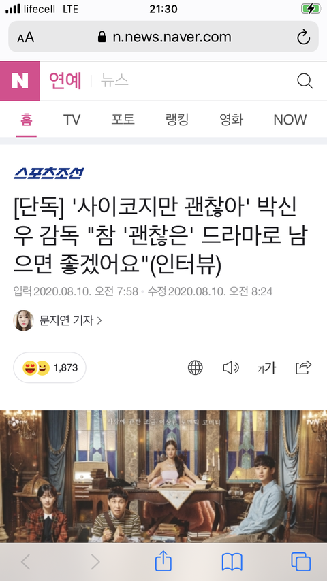
Task: Open Safari share sheet icon
Action: point(163,561)
